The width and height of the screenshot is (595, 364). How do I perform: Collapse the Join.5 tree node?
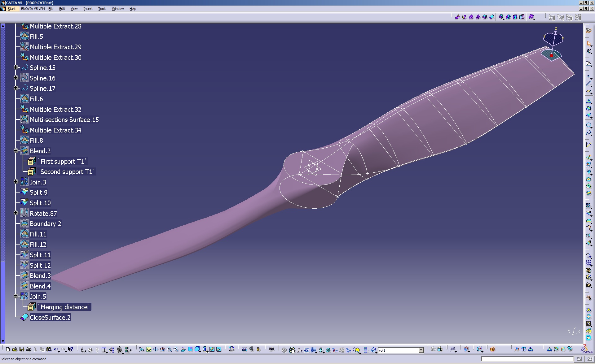(x=16, y=296)
